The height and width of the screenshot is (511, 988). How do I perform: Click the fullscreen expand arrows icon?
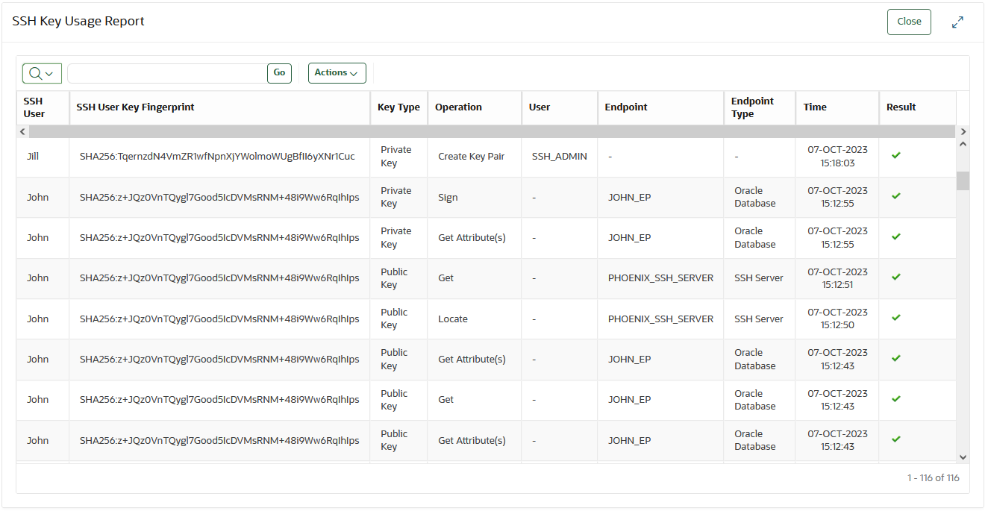[957, 22]
